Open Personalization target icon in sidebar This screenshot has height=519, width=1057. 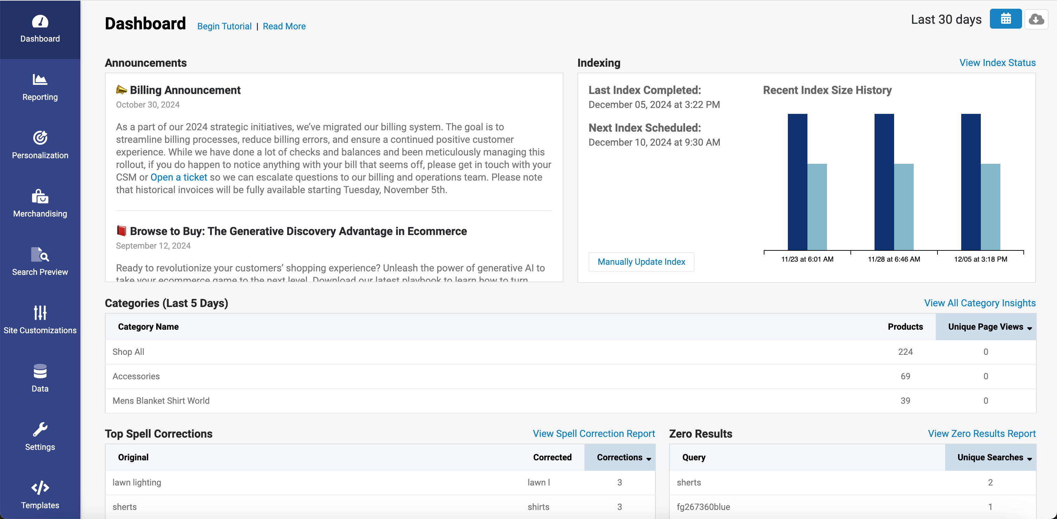pyautogui.click(x=40, y=138)
